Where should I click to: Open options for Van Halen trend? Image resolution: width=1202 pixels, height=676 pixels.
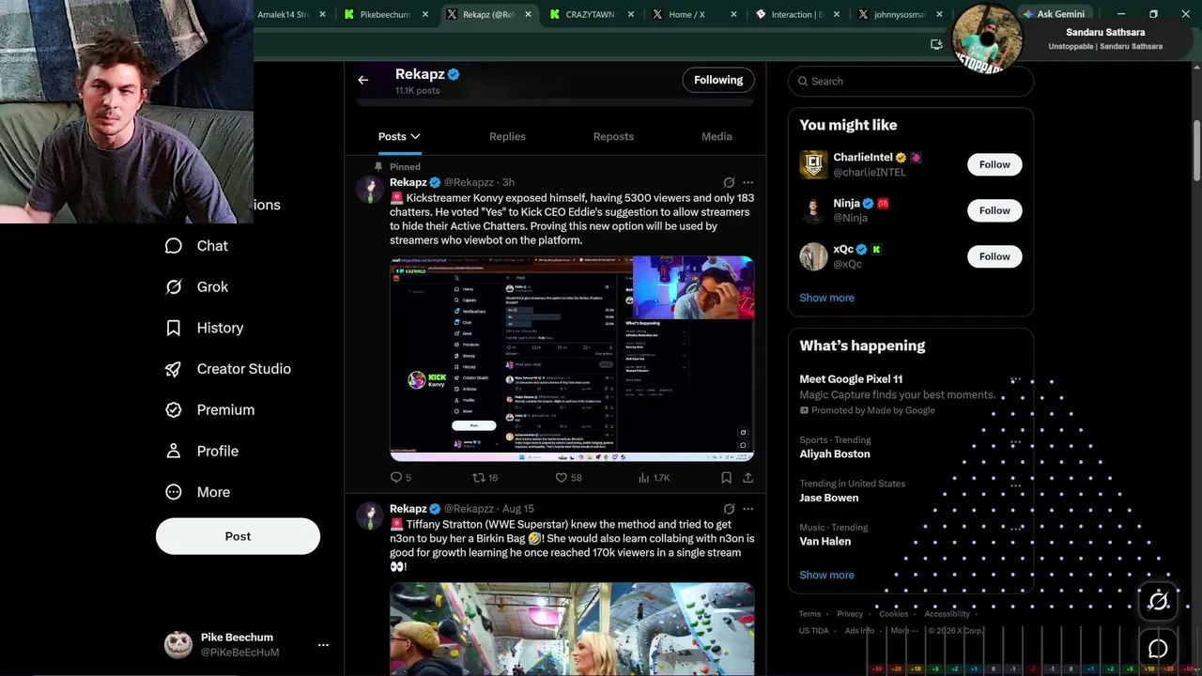pyautogui.click(x=1015, y=528)
